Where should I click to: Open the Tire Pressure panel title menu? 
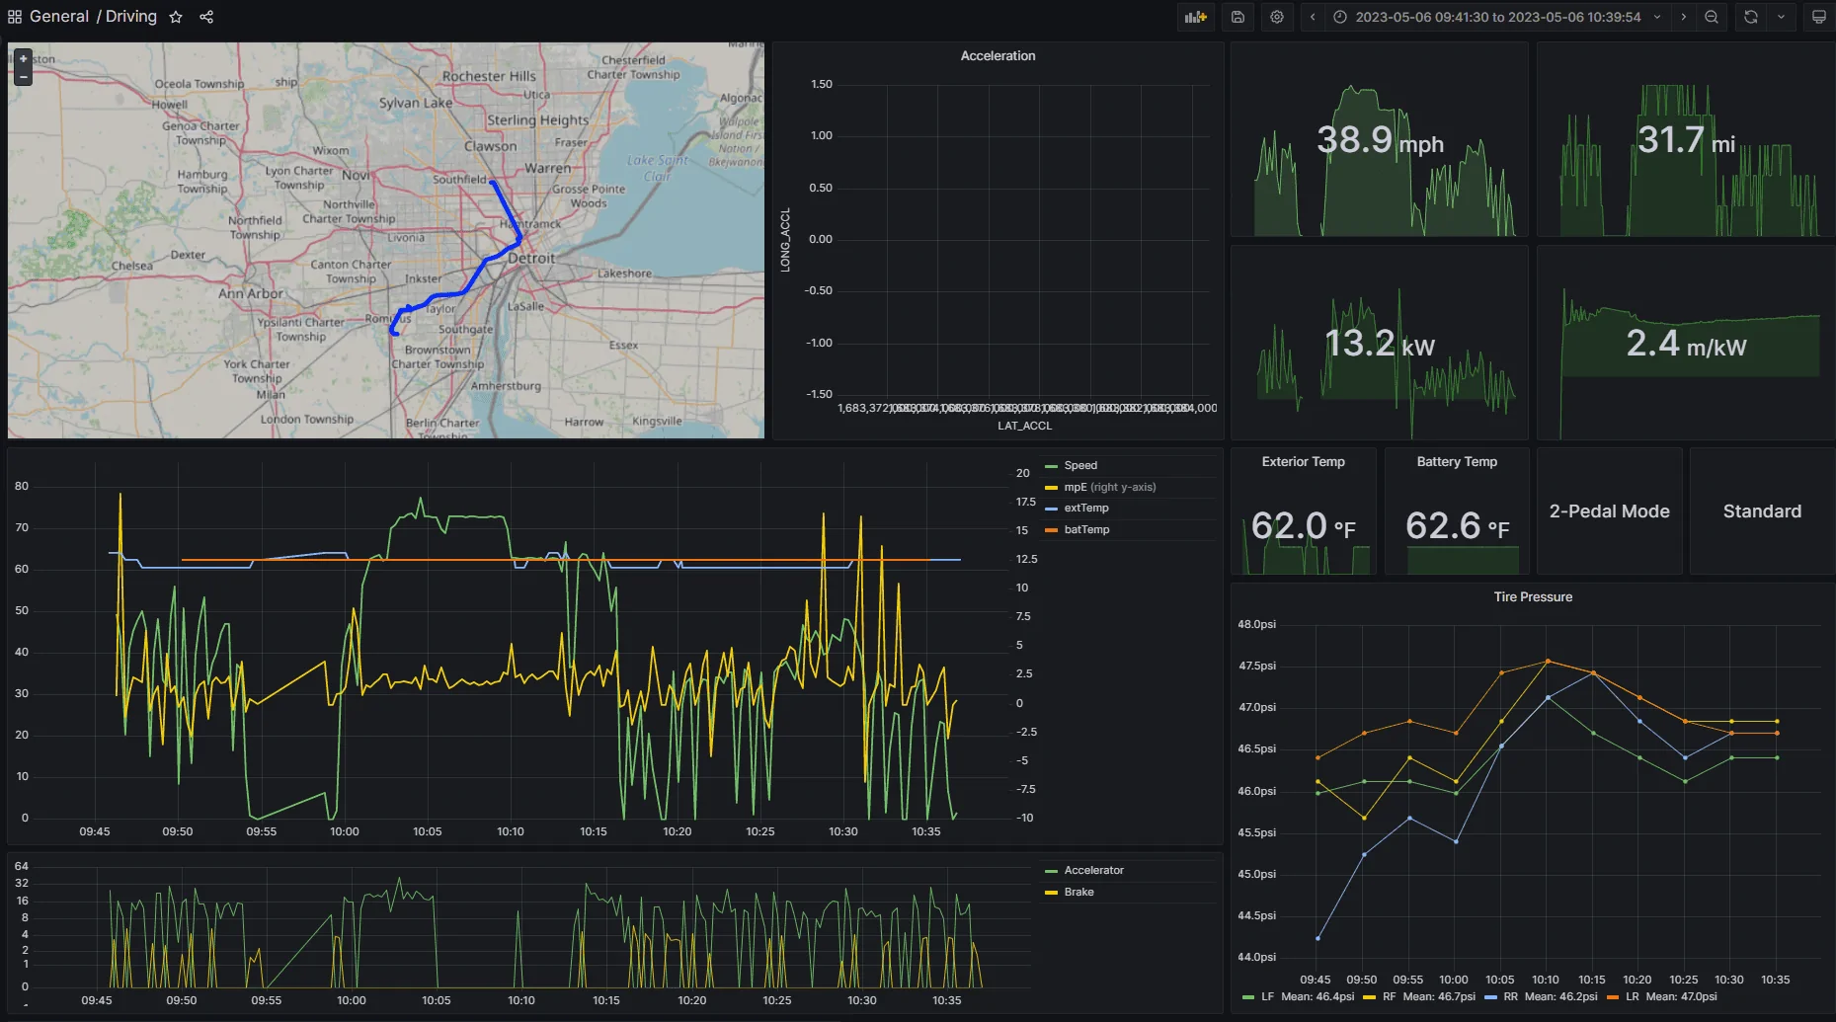coord(1533,596)
